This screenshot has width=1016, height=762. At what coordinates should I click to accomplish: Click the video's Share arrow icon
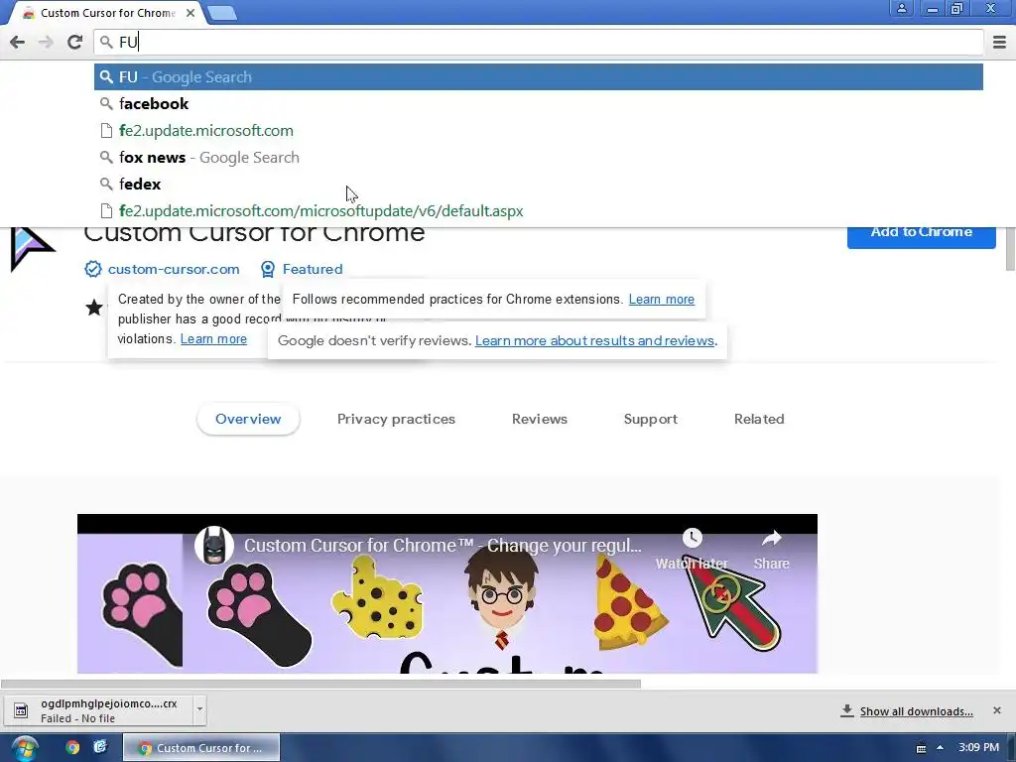(771, 538)
